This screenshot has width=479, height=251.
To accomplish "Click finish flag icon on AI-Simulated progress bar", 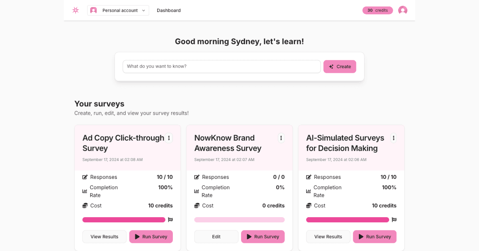I will click(394, 220).
